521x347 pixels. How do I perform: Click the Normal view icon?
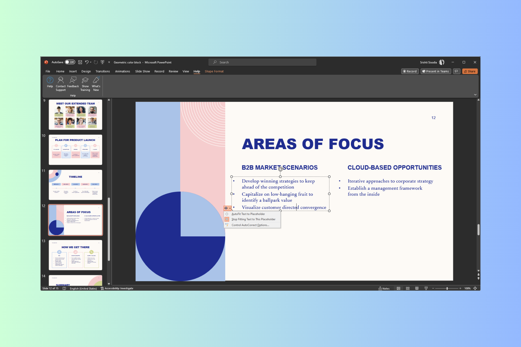(x=397, y=288)
